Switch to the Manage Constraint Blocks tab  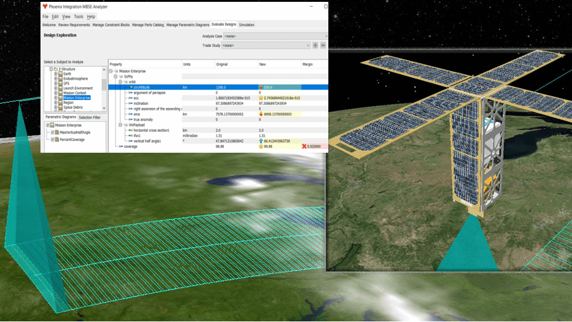click(x=111, y=25)
